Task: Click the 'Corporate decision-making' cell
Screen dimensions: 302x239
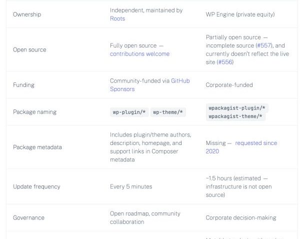Action: click(240, 218)
